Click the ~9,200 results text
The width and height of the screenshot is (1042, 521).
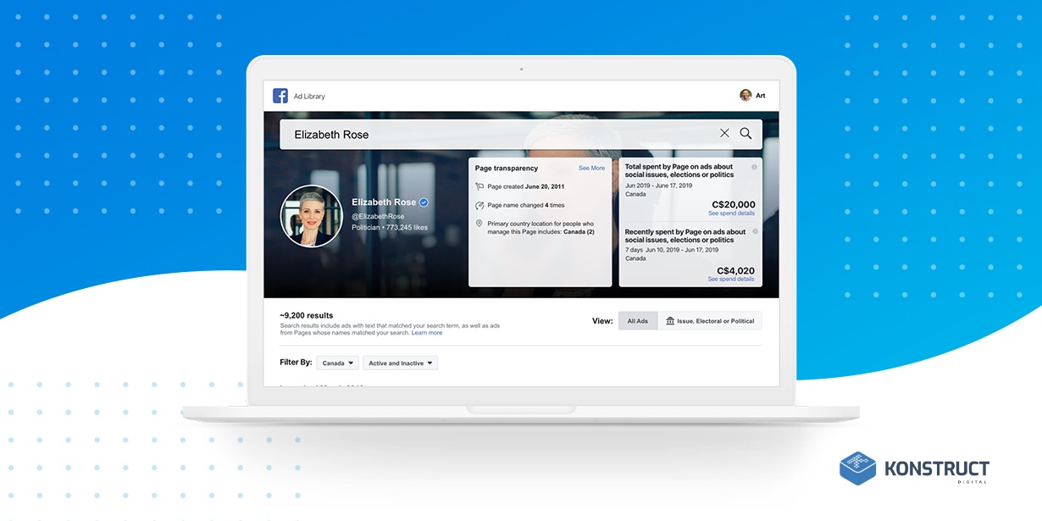point(307,315)
